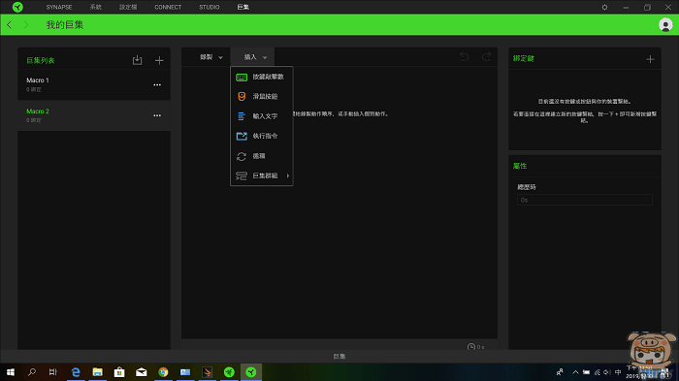Open File Explorer from the taskbar

97,372
